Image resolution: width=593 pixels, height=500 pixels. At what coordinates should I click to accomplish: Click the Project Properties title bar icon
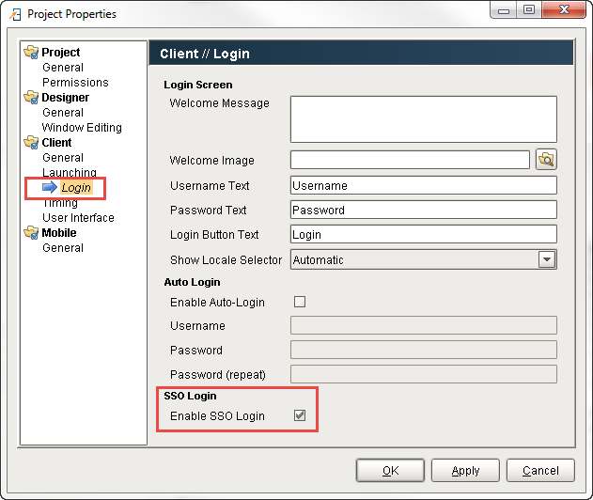(x=15, y=14)
